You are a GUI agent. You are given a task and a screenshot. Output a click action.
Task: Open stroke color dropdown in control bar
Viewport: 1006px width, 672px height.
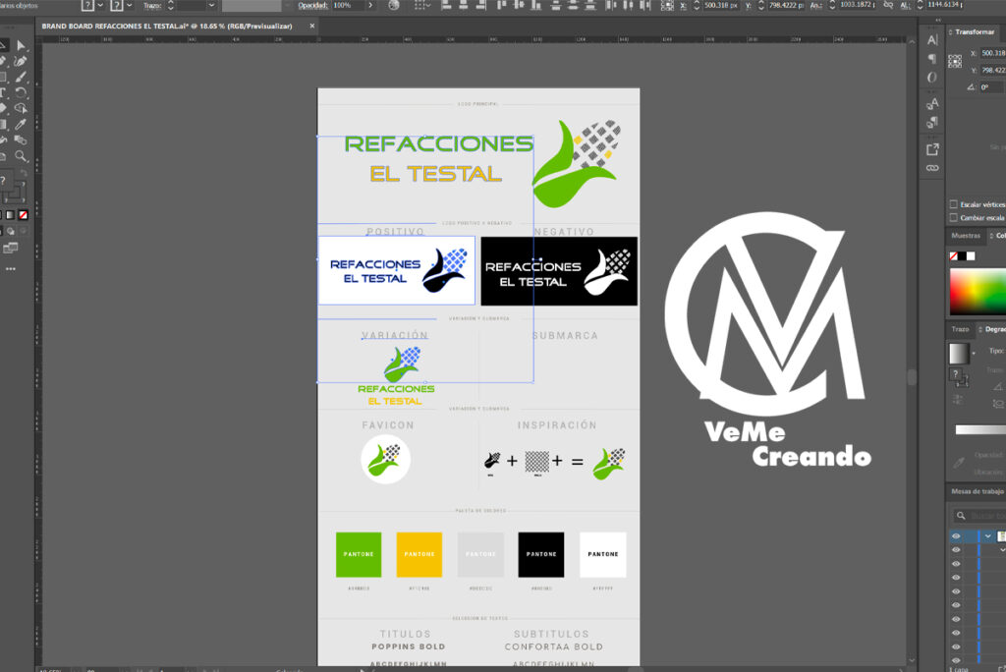point(130,5)
